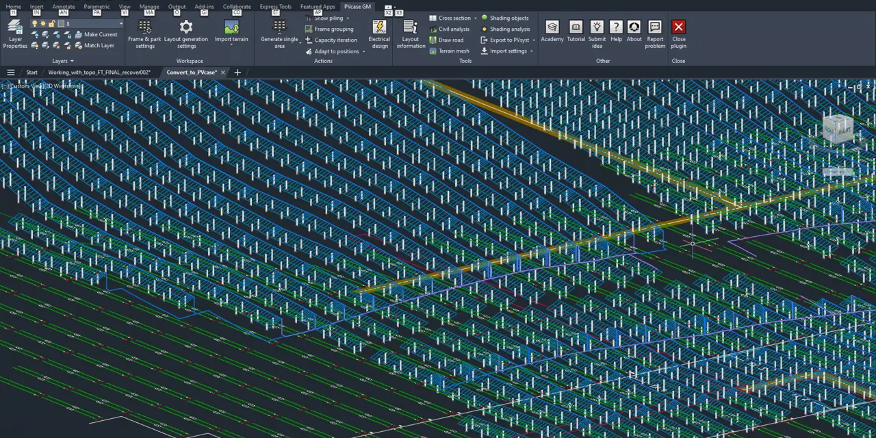Open the Add-ins ribbon tab
Image resolution: width=876 pixels, height=438 pixels.
(204, 7)
